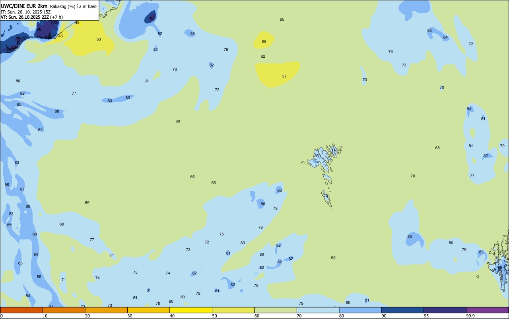
Task: Click the 30–40 amber legend swatch
Action: click(x=148, y=310)
